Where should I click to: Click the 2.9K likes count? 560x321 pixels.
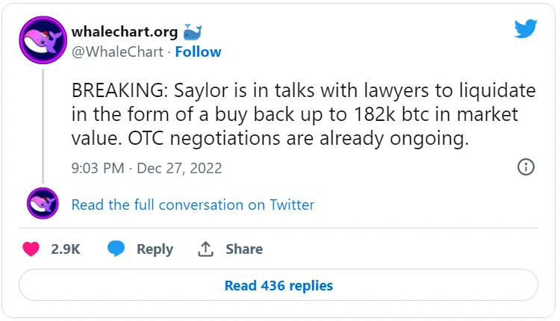tap(66, 249)
